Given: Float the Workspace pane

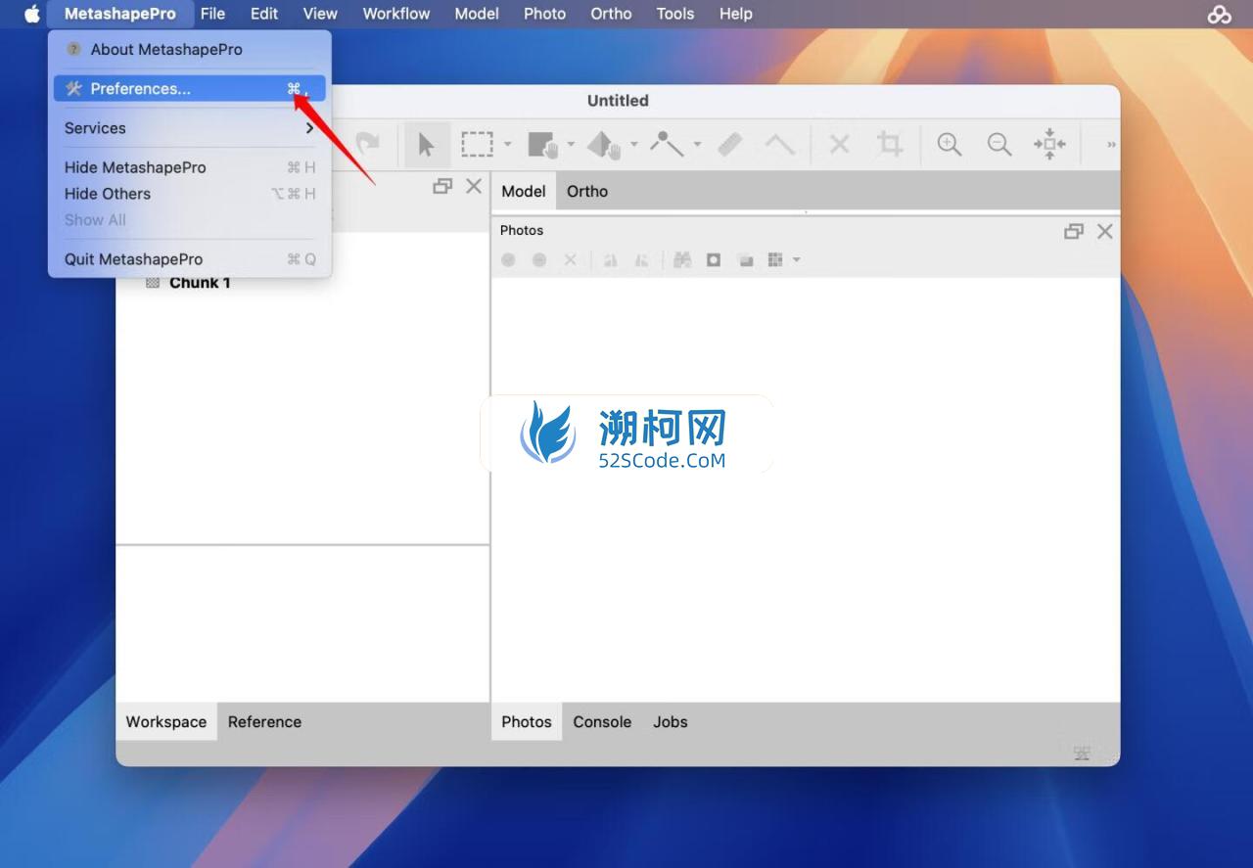Looking at the screenshot, I should pos(442,186).
